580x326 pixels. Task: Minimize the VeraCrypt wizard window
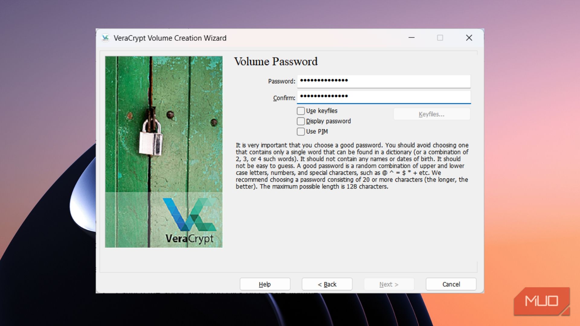[411, 38]
